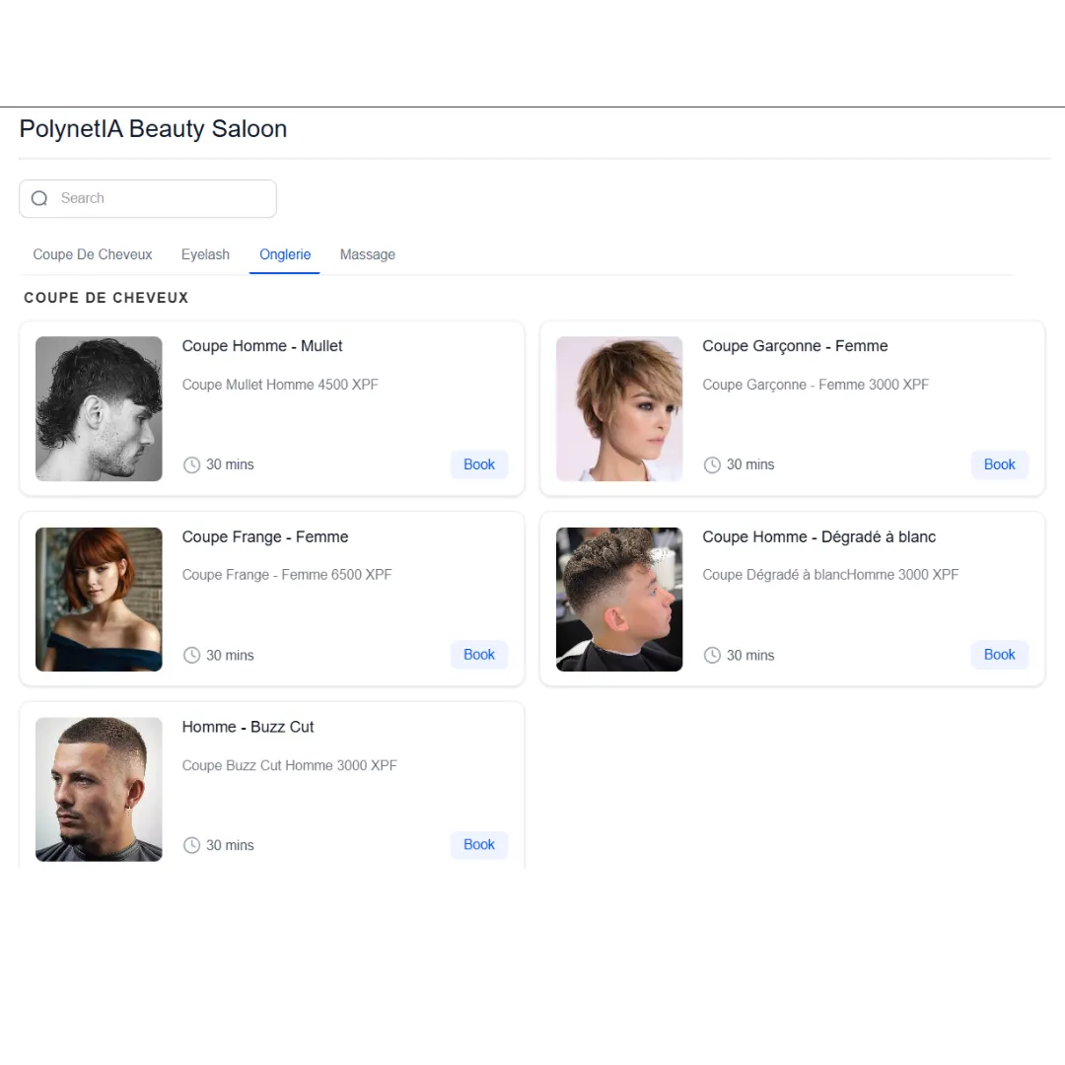Book the Homme - Buzz Cut service
This screenshot has width=1065, height=1065.
pos(479,845)
